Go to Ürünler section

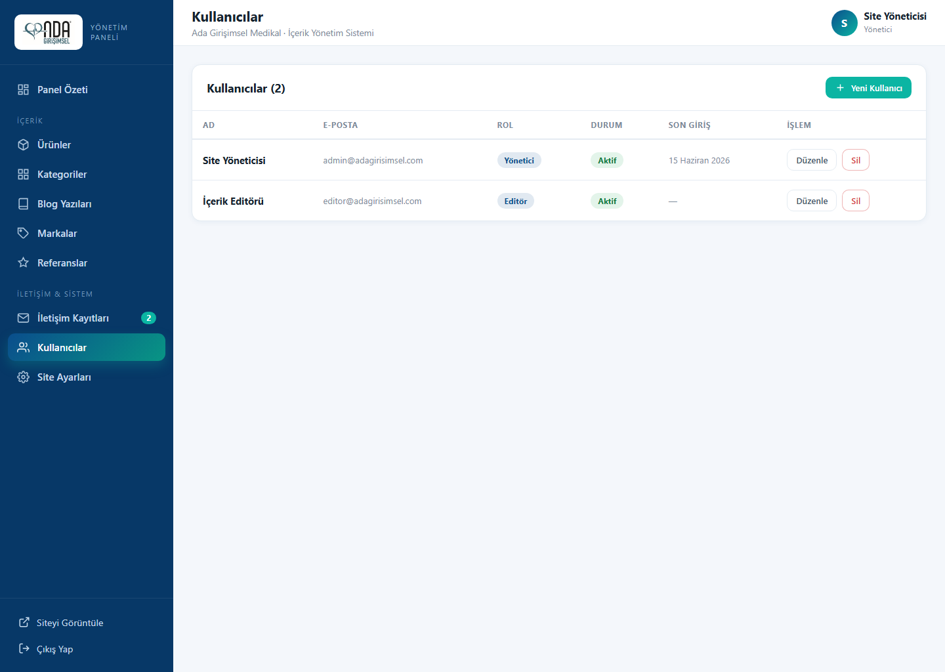[87, 145]
